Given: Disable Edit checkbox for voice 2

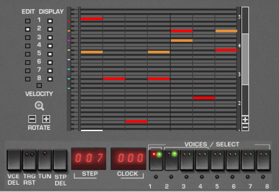Looking at the screenshot, I should point(28,29).
